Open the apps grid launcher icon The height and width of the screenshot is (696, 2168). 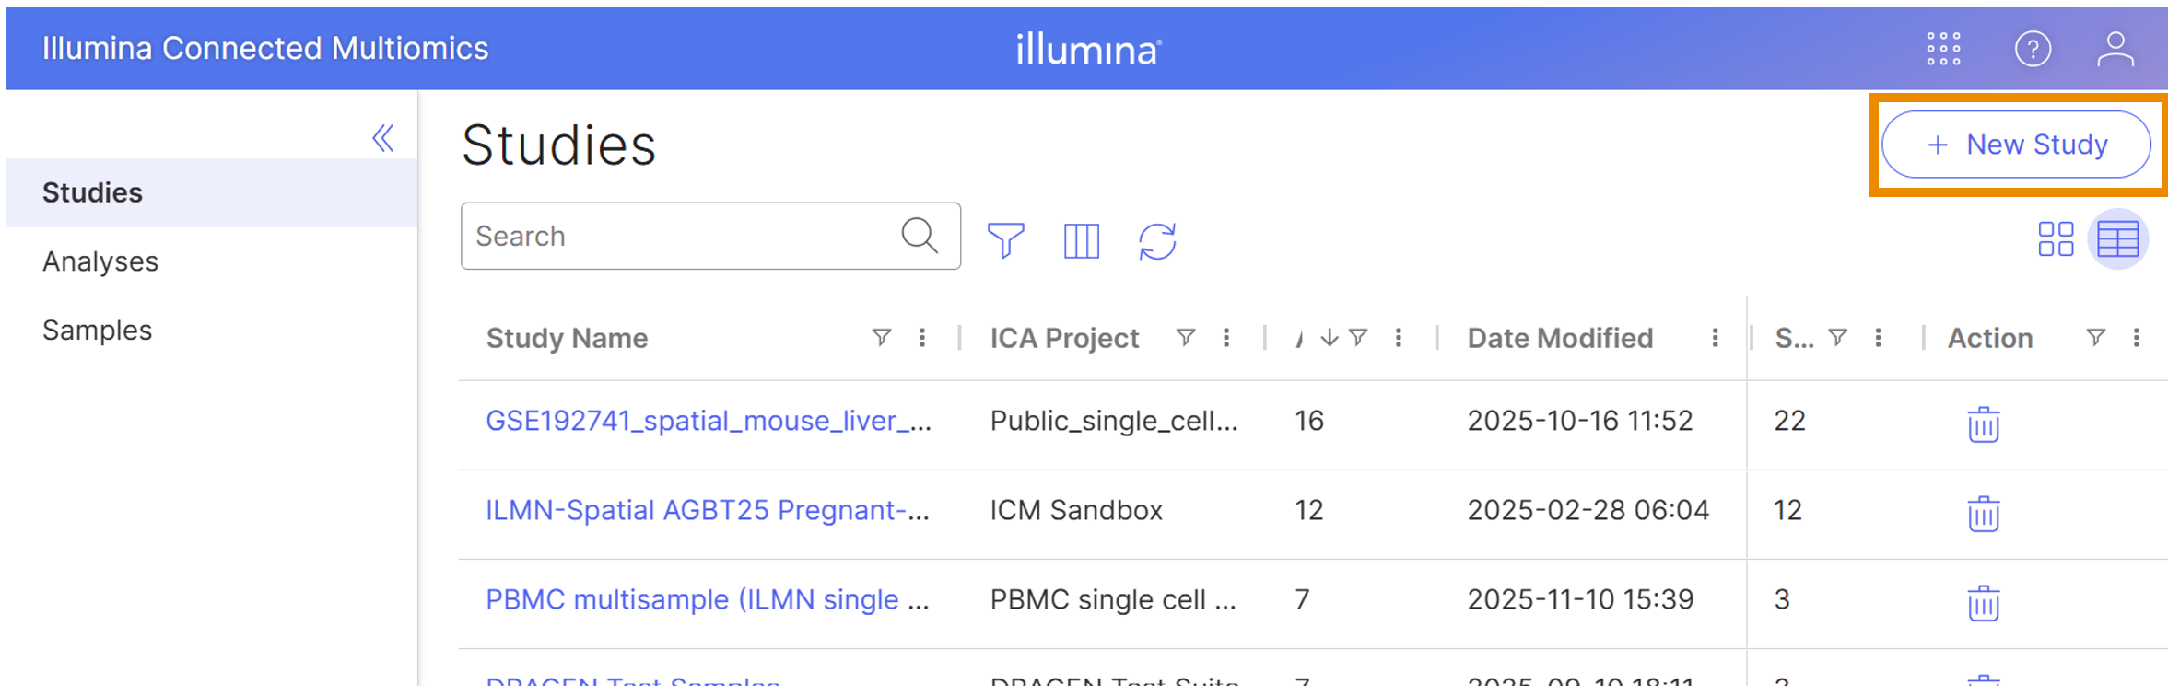tap(1943, 49)
